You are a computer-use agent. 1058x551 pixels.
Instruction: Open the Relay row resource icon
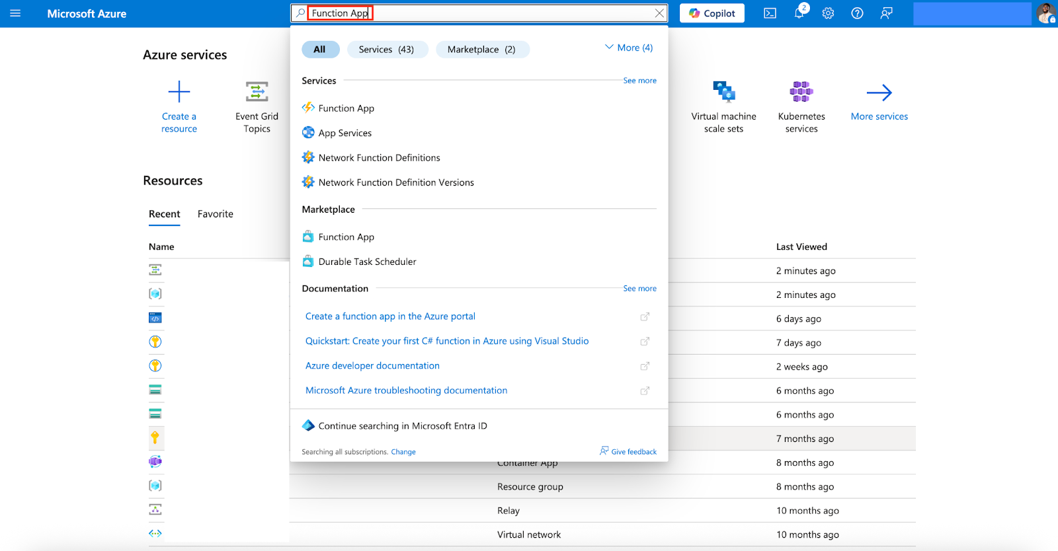point(155,509)
